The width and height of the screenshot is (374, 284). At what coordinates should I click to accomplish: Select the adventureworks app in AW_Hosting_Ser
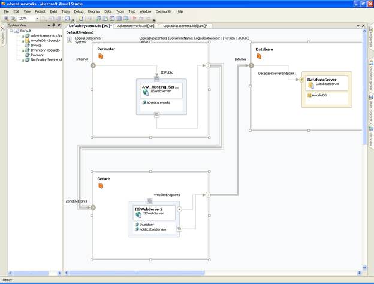point(156,102)
